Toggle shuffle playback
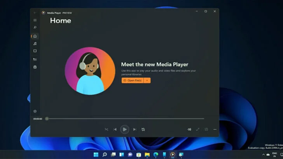Screen dimensions: 283x159 point(106,129)
